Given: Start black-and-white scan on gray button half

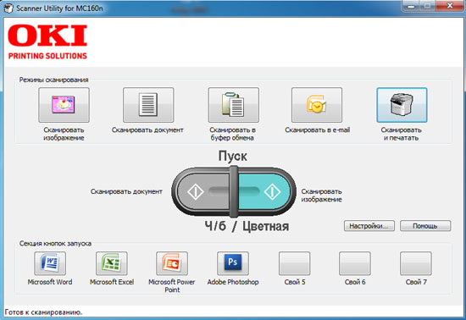Looking at the screenshot, I should 202,192.
